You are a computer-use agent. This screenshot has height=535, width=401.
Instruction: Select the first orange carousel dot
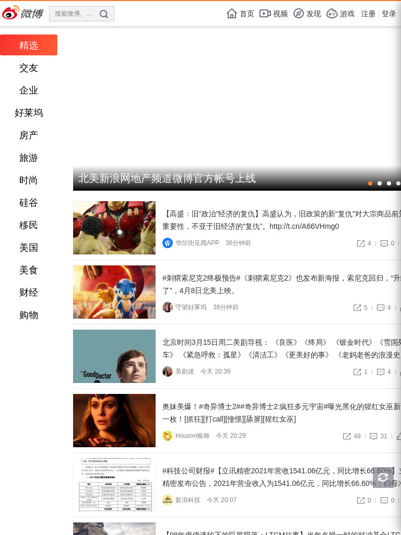(370, 183)
